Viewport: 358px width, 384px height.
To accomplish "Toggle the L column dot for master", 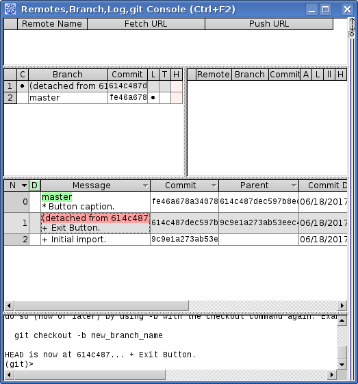I will 153,98.
